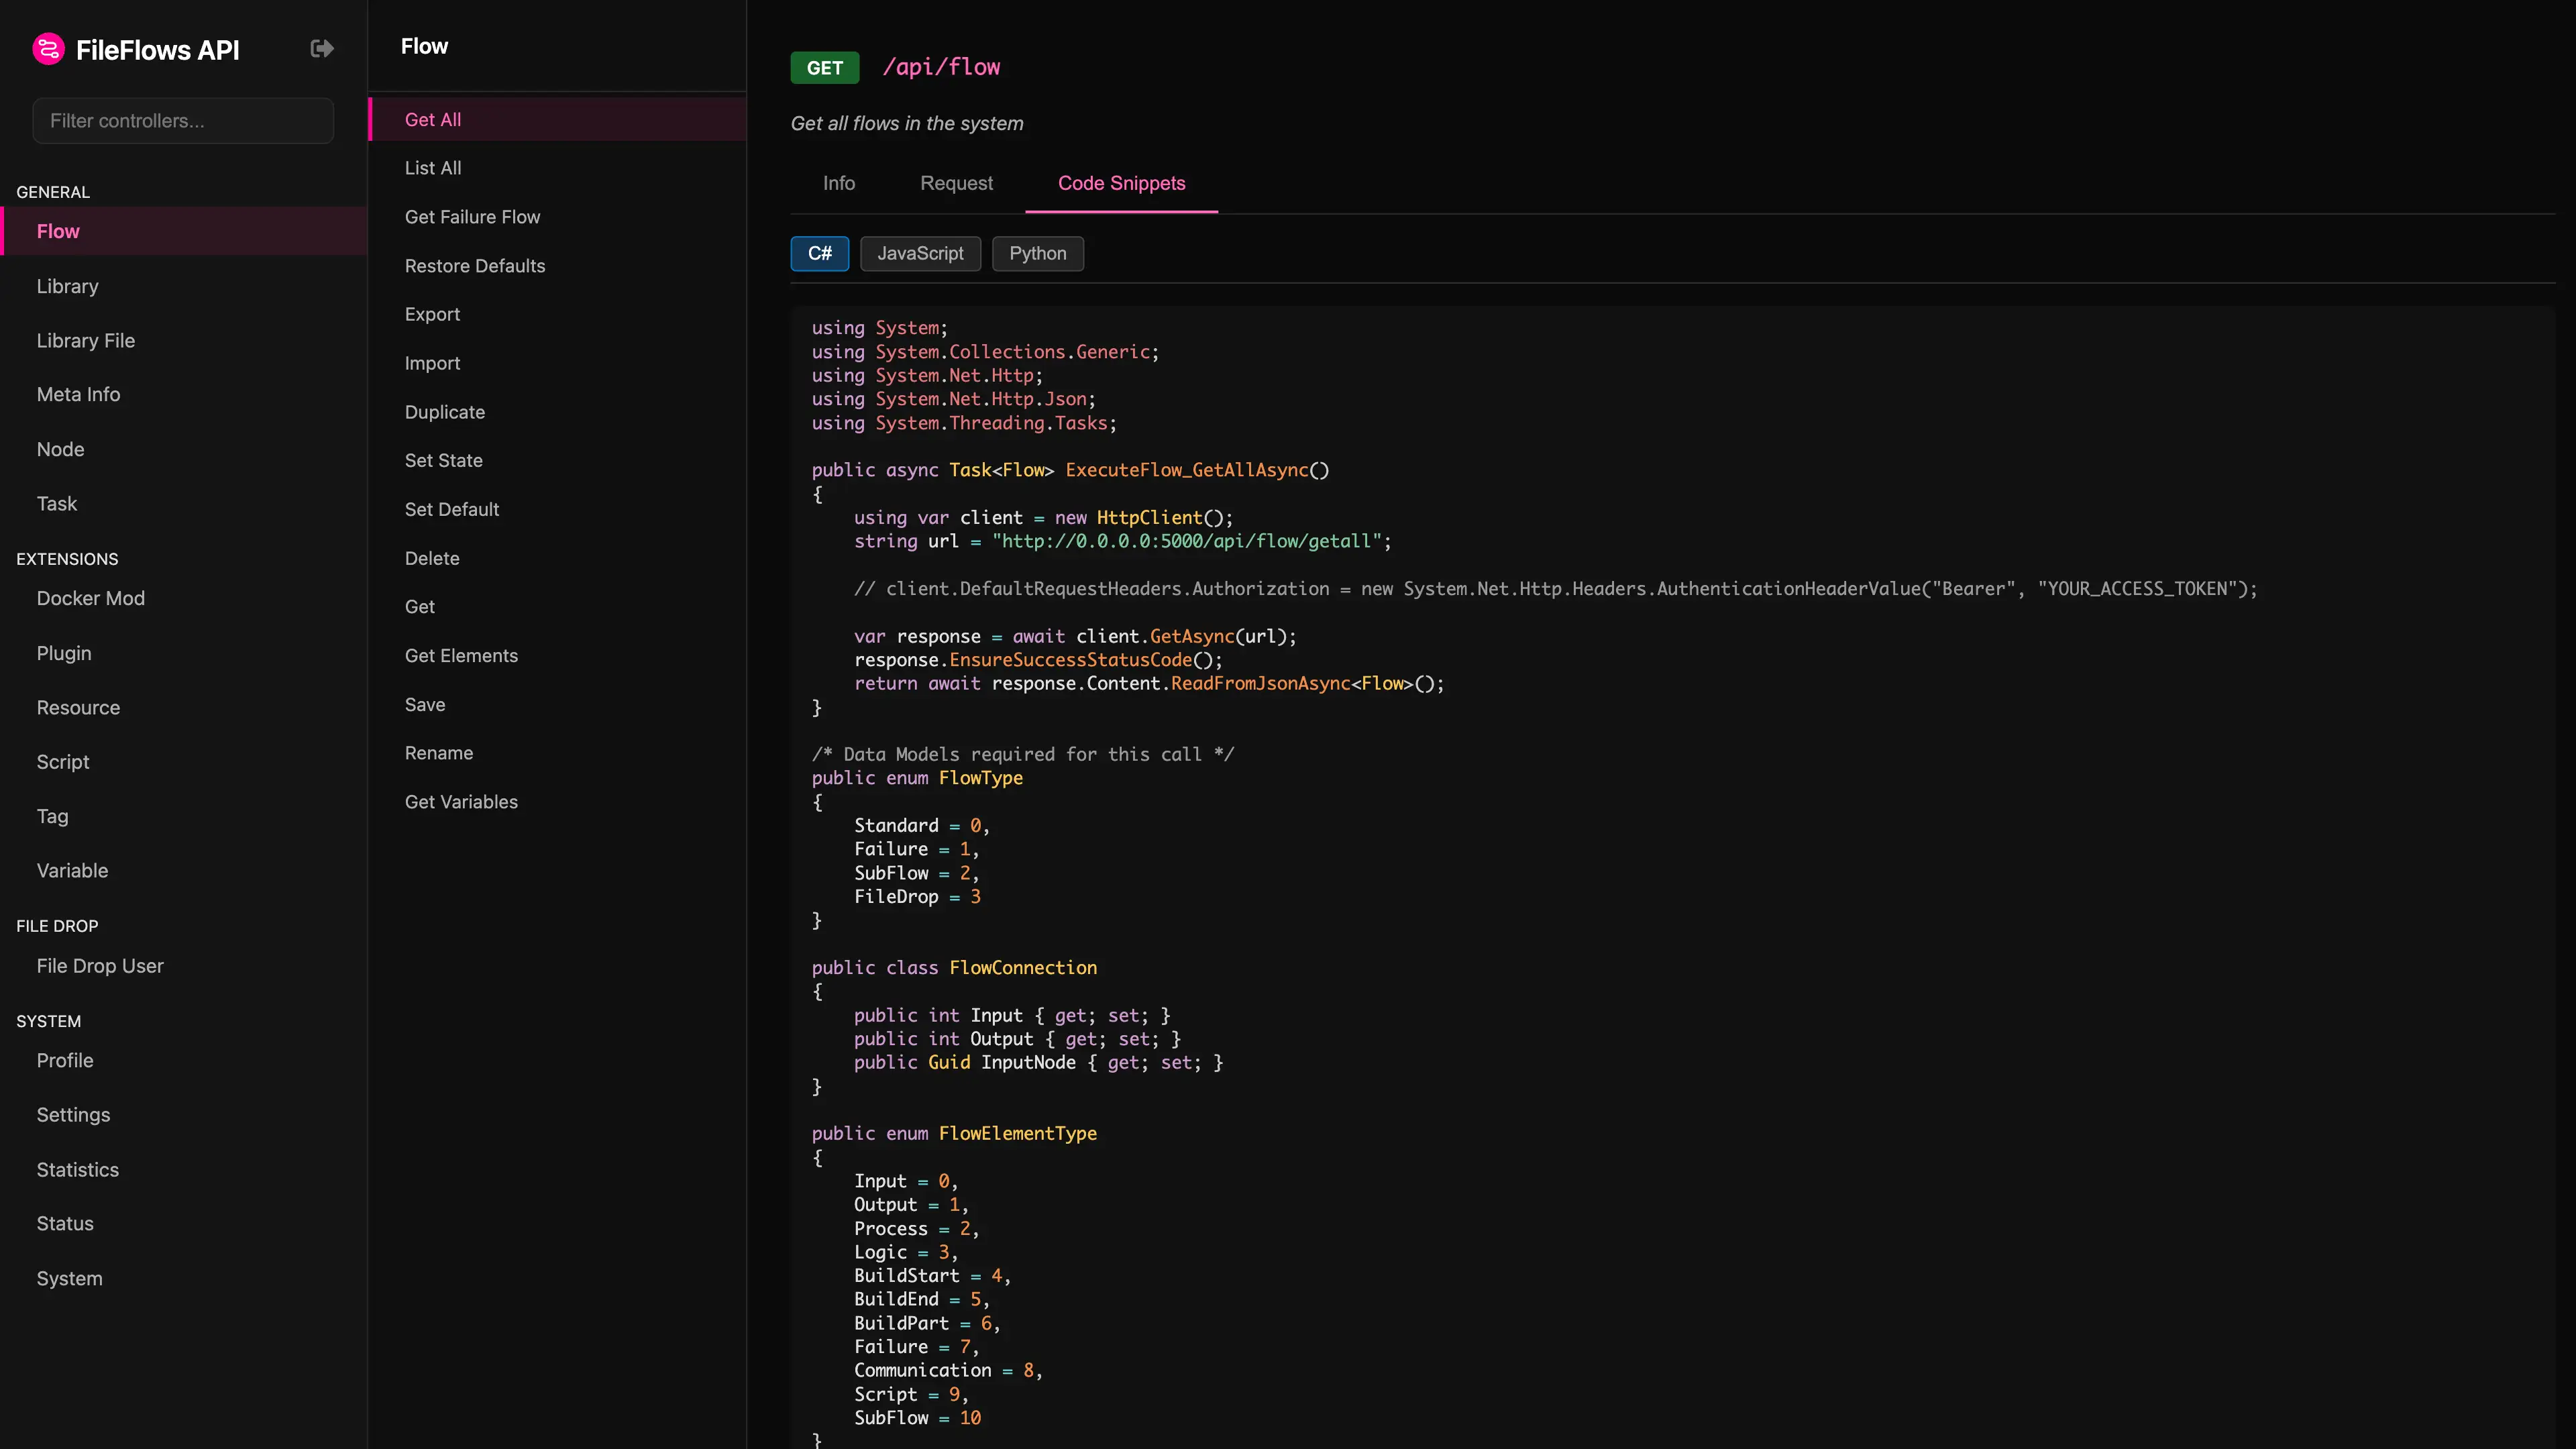This screenshot has height=1449, width=2576.
Task: Select the Delete endpoint
Action: 557,558
